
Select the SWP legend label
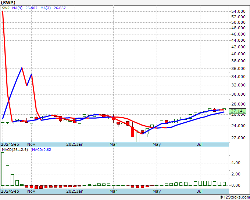6,8
